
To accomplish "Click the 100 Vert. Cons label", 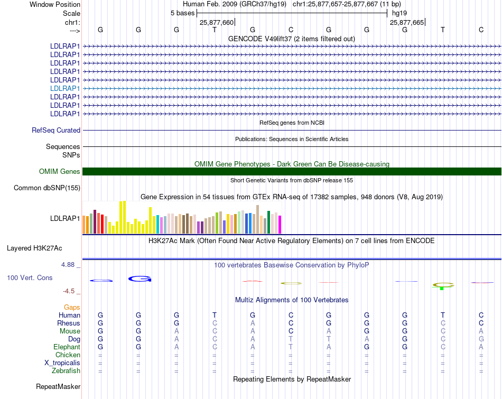I will pos(30,278).
